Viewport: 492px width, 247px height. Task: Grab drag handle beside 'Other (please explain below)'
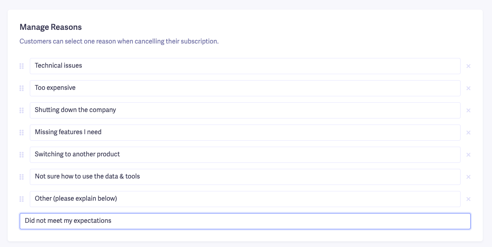click(x=22, y=199)
